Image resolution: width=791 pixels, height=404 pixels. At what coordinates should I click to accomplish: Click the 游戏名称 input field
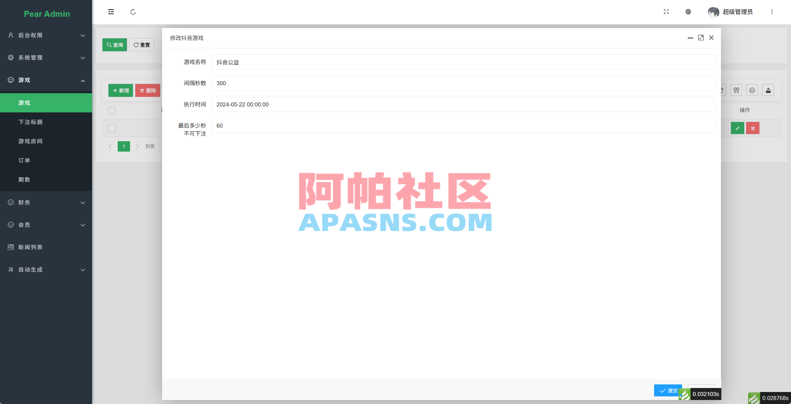464,62
